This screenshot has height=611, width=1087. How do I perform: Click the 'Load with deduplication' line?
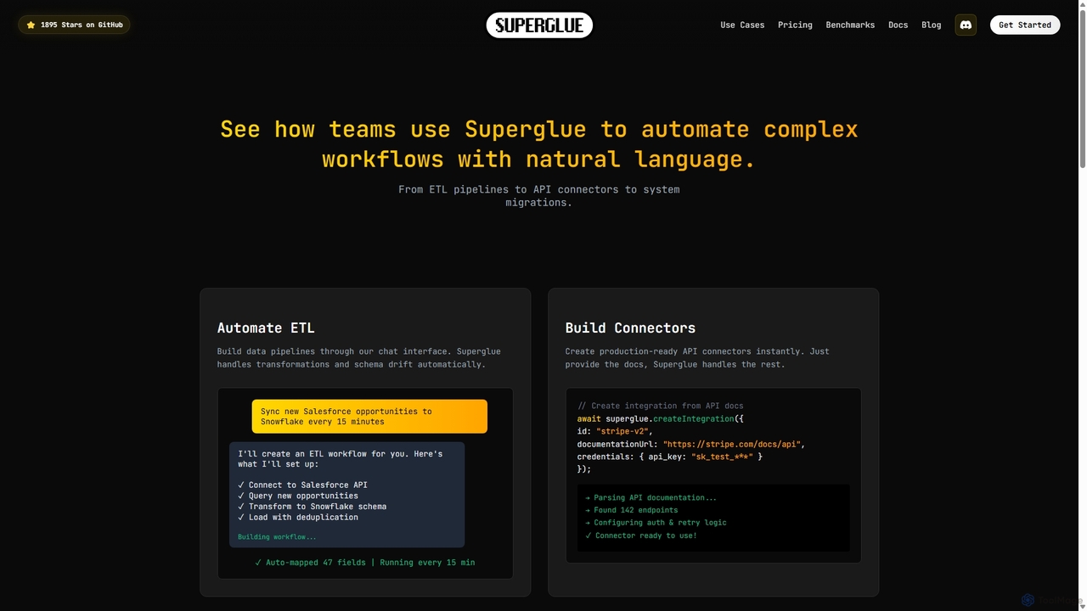point(298,517)
